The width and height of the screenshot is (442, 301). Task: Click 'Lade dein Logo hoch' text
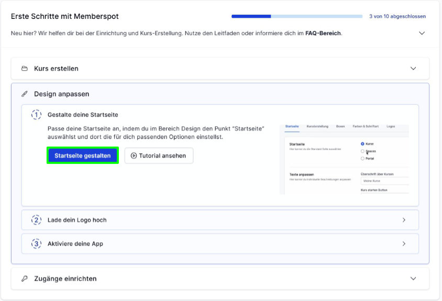point(77,220)
